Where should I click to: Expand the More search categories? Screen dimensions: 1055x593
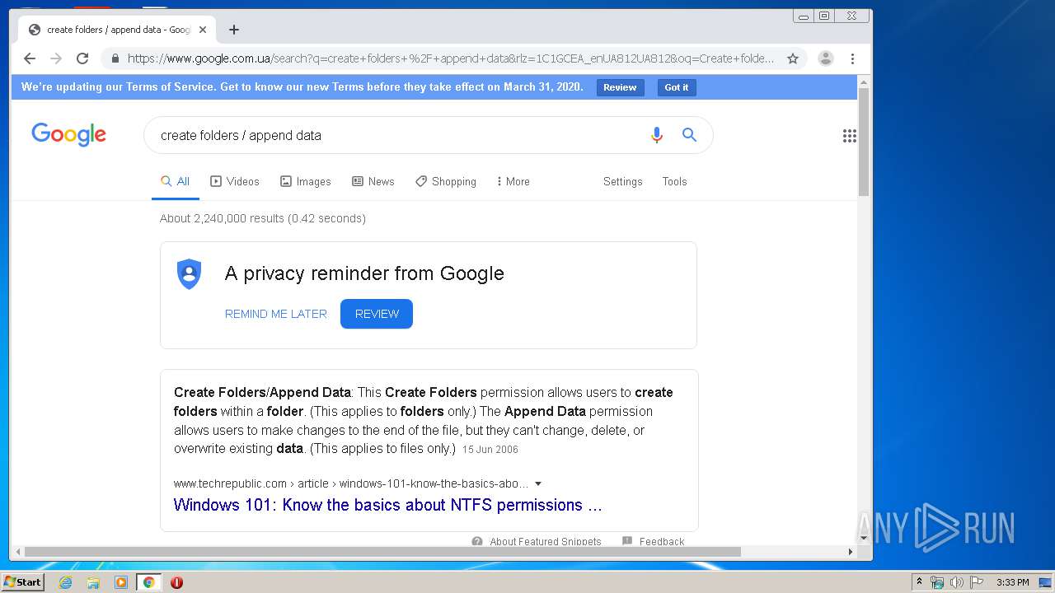click(x=513, y=181)
